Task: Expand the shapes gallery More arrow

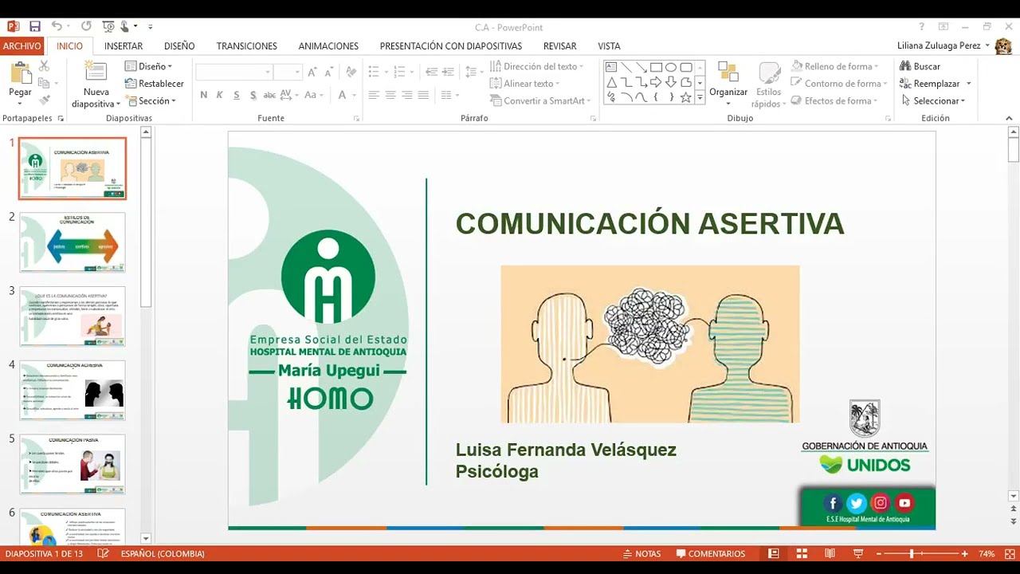Action: pyautogui.click(x=700, y=97)
